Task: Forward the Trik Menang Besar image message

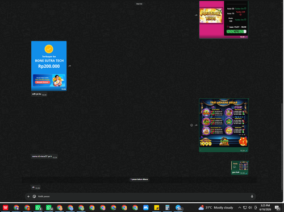Action: coord(196,125)
